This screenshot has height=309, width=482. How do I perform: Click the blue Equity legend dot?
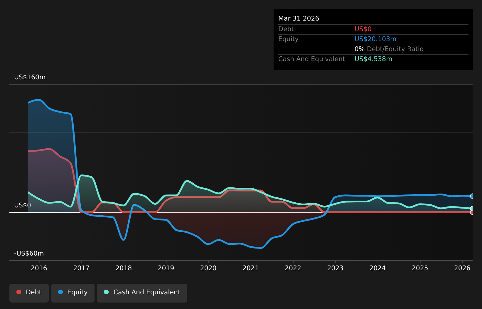tap(60, 292)
